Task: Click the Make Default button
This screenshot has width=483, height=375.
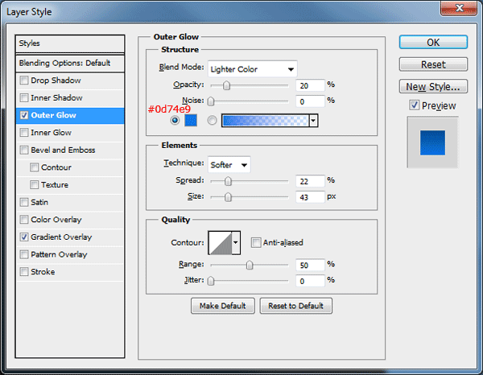Action: click(x=223, y=306)
